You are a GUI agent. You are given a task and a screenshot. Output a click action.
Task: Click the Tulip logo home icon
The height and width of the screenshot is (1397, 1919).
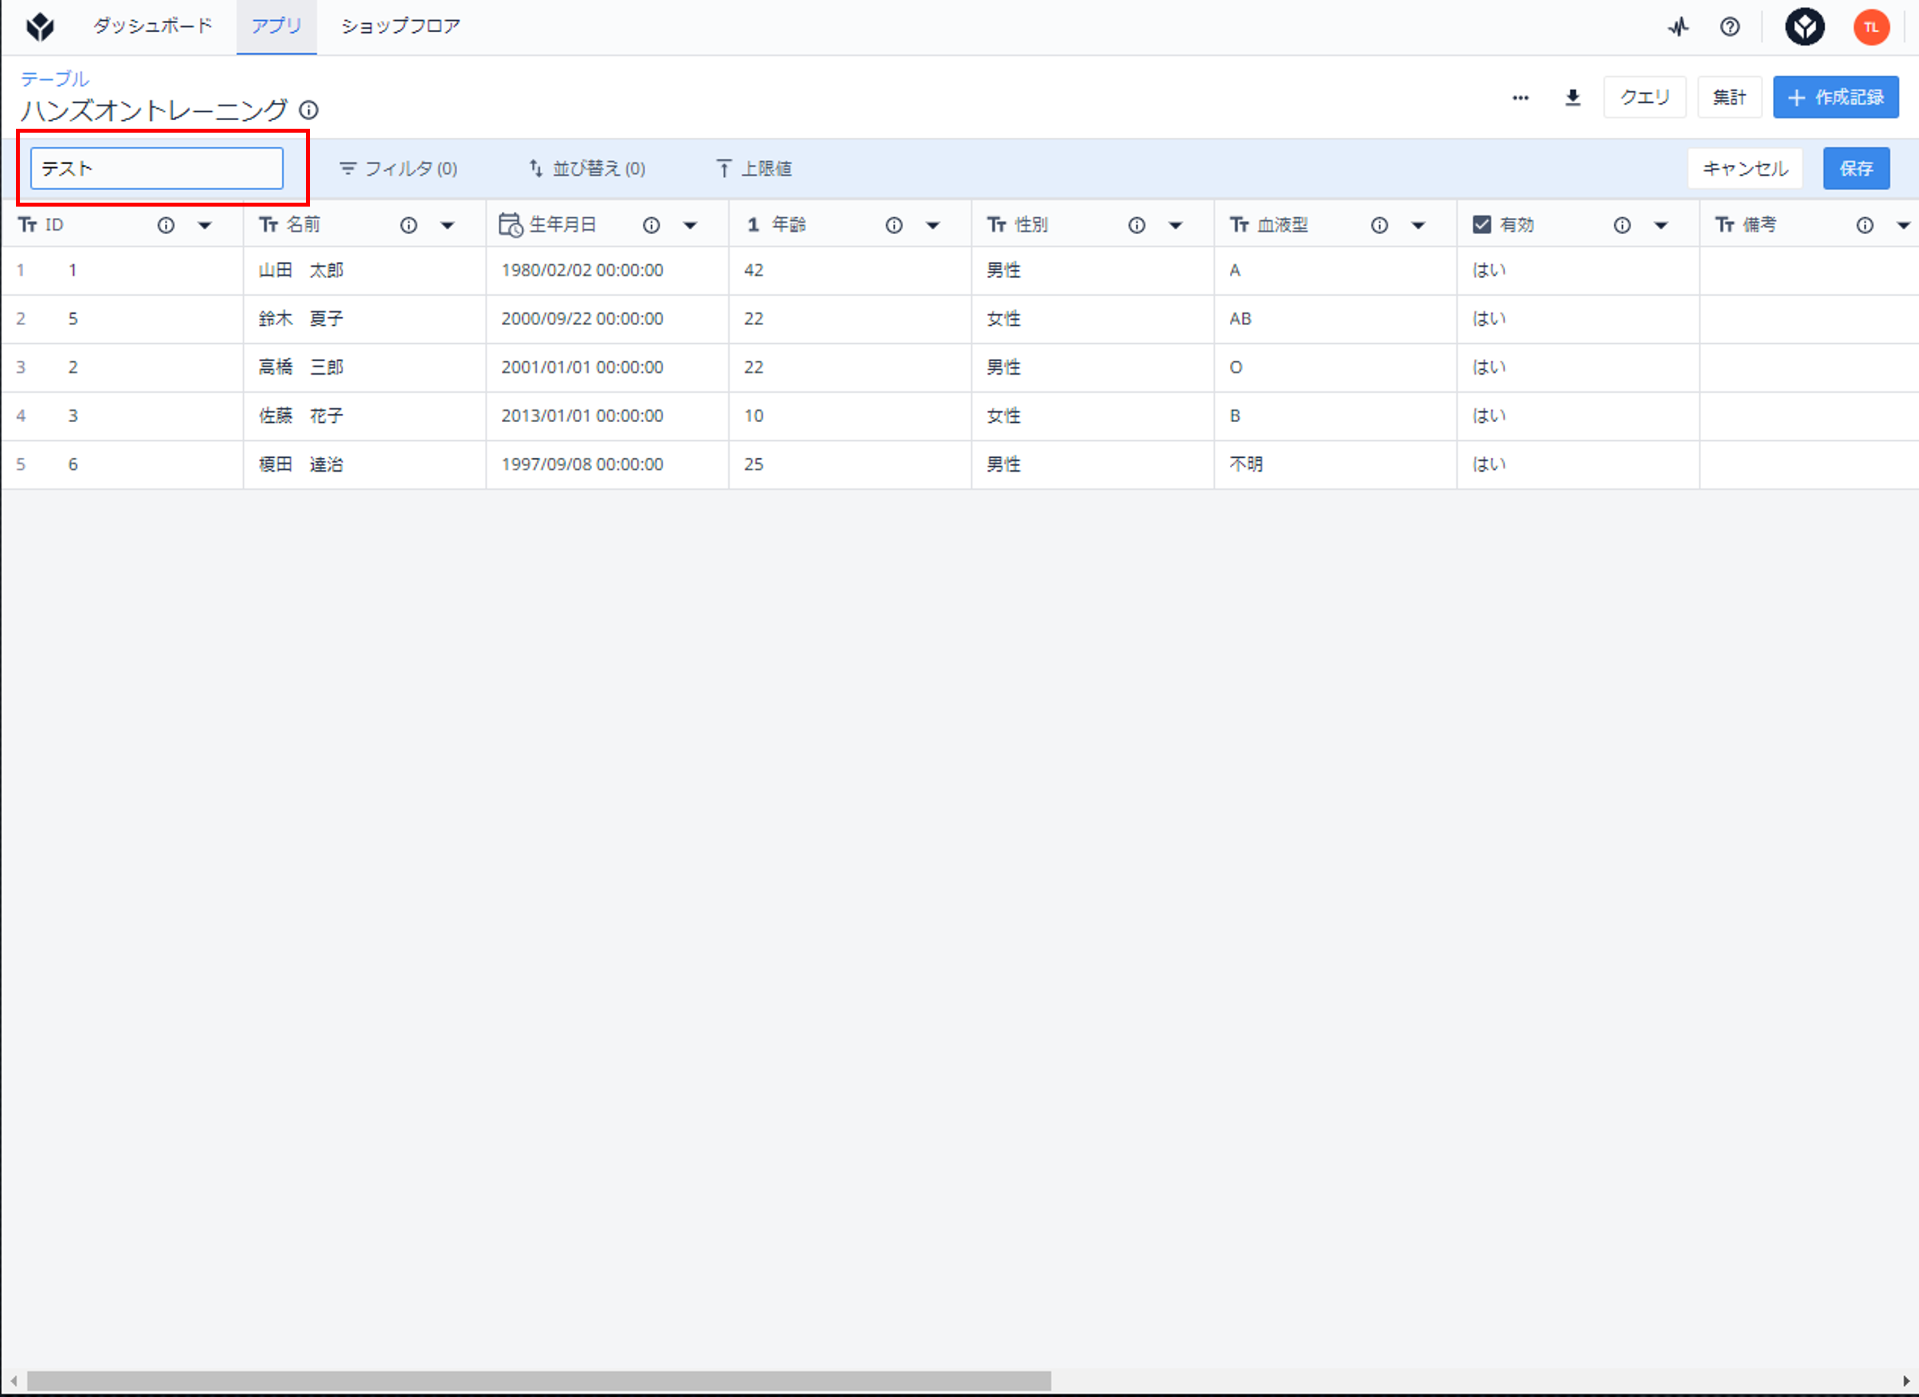pyautogui.click(x=40, y=27)
